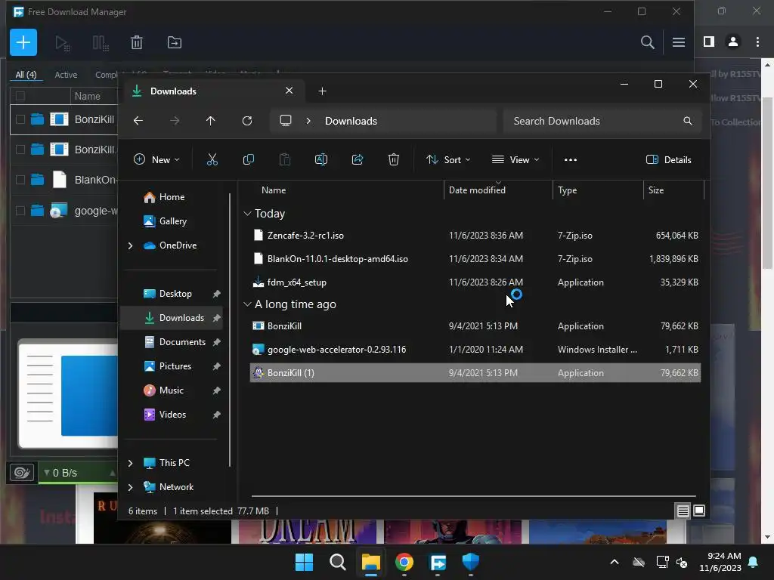Screen dimensions: 774x580
Task: Collapse the A long time ago group
Action: 247,304
